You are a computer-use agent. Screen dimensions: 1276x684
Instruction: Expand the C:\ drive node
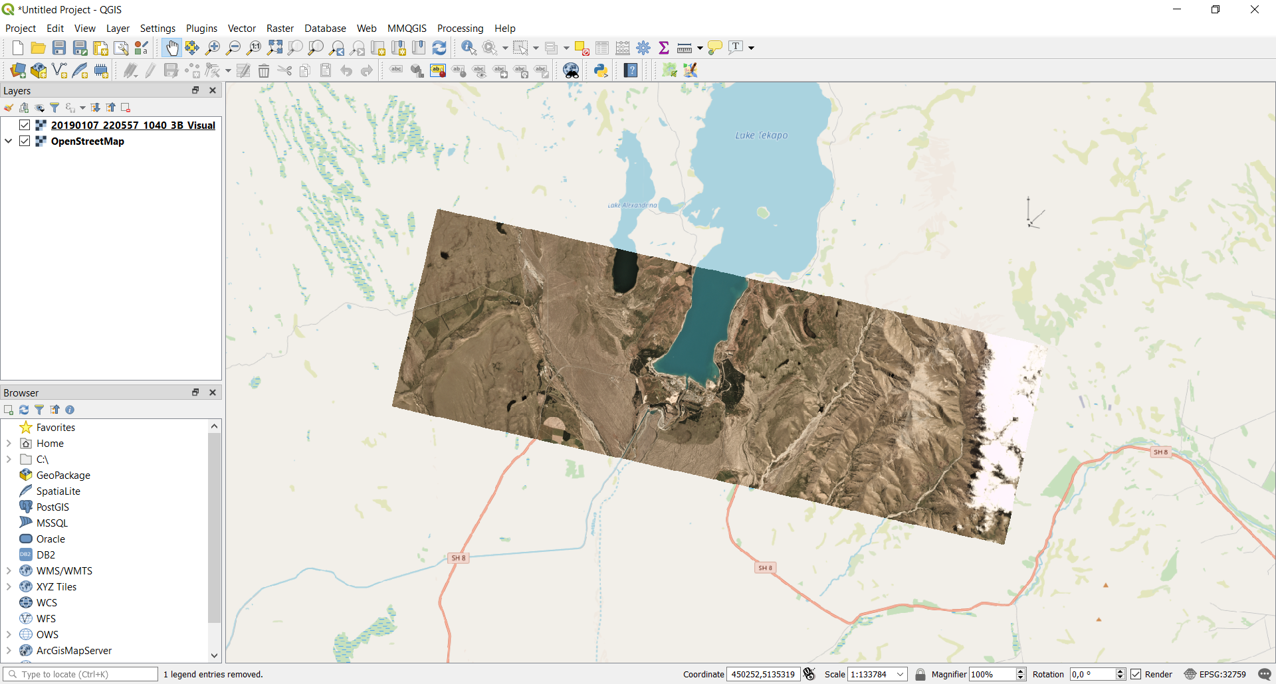pos(9,459)
